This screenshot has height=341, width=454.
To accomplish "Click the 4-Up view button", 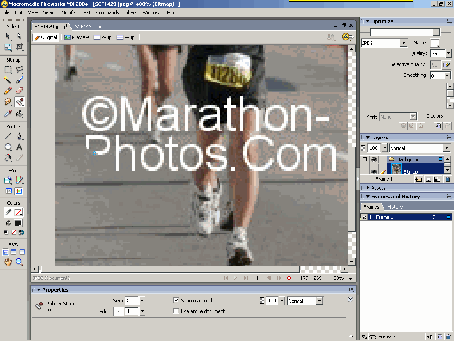I will [x=125, y=37].
